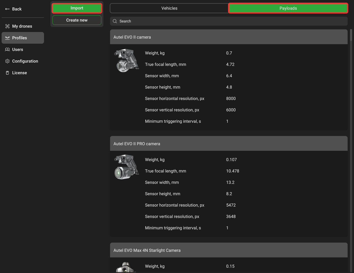Viewport: 354px width, 273px height.
Task: Click into the Search field
Action: (x=229, y=21)
